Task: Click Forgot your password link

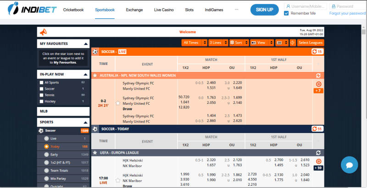Action: 347,13
